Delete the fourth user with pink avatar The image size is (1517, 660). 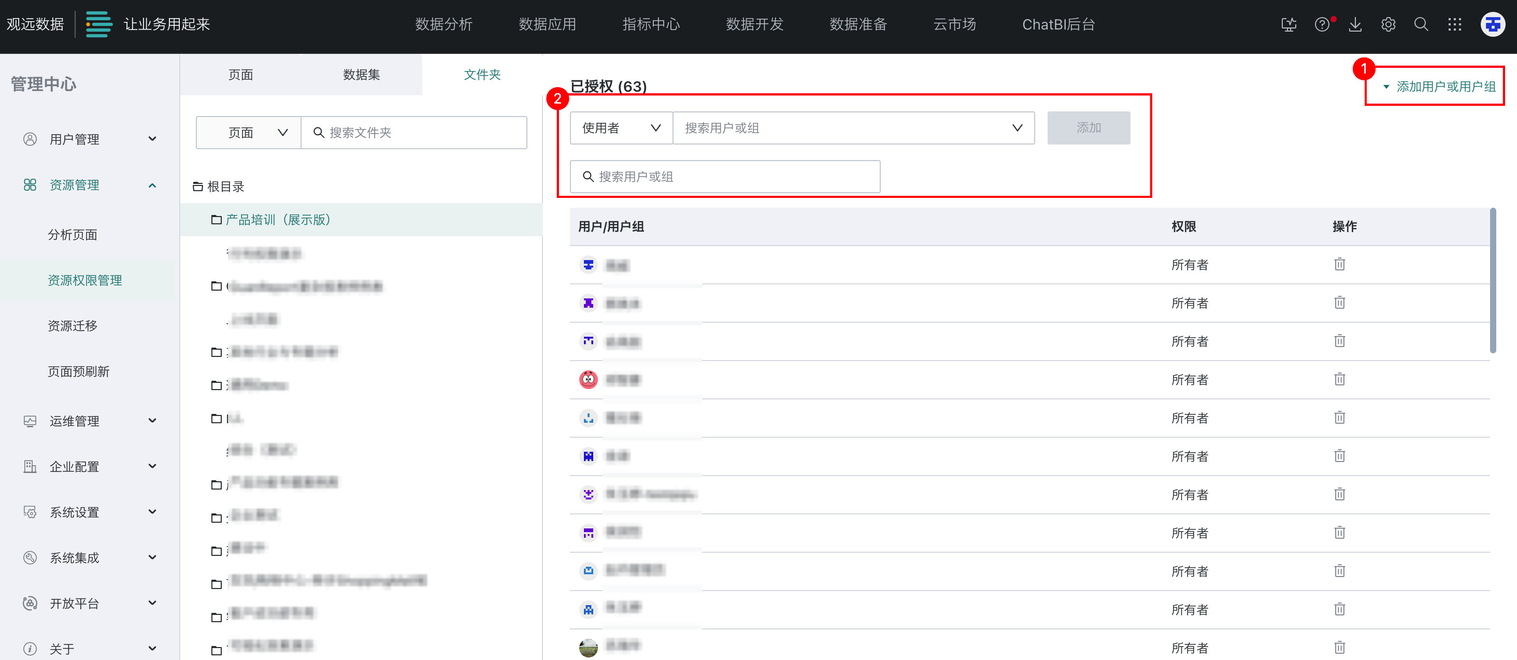point(1339,379)
